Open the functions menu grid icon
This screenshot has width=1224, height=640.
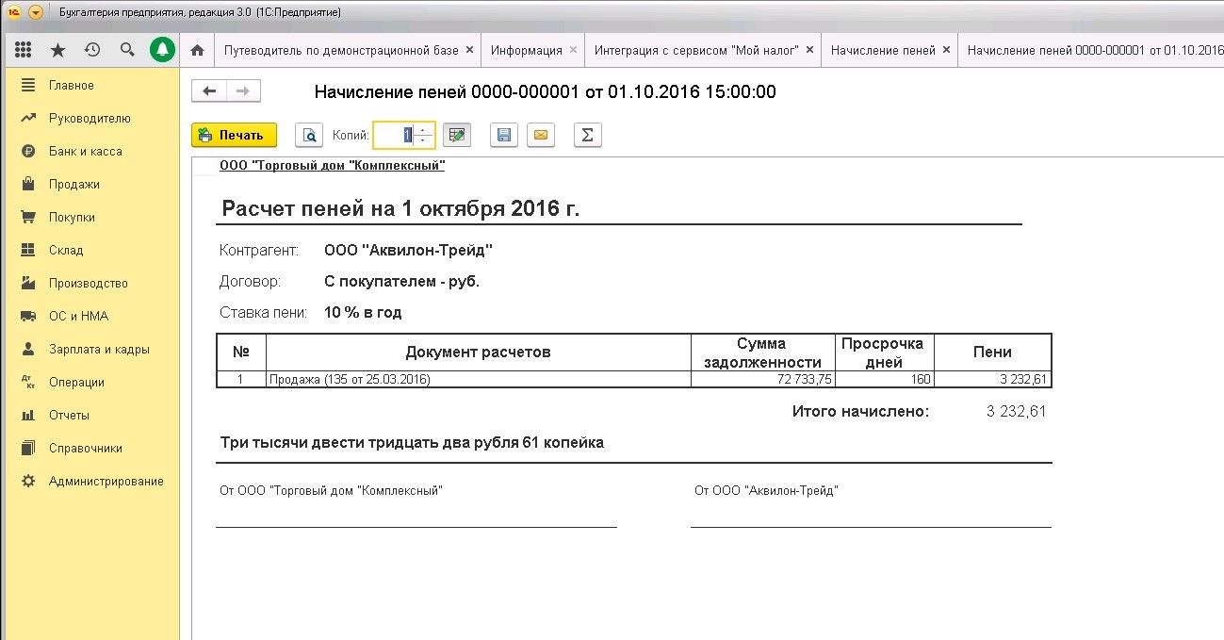point(24,50)
